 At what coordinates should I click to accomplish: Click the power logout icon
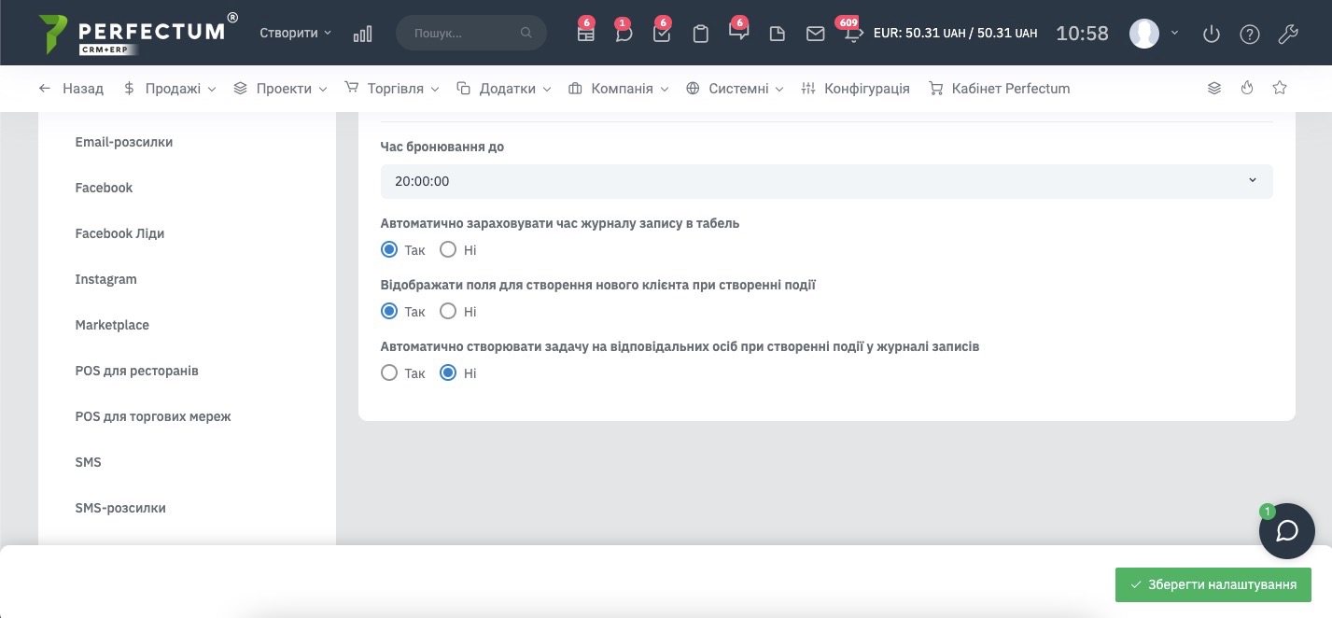[1211, 34]
